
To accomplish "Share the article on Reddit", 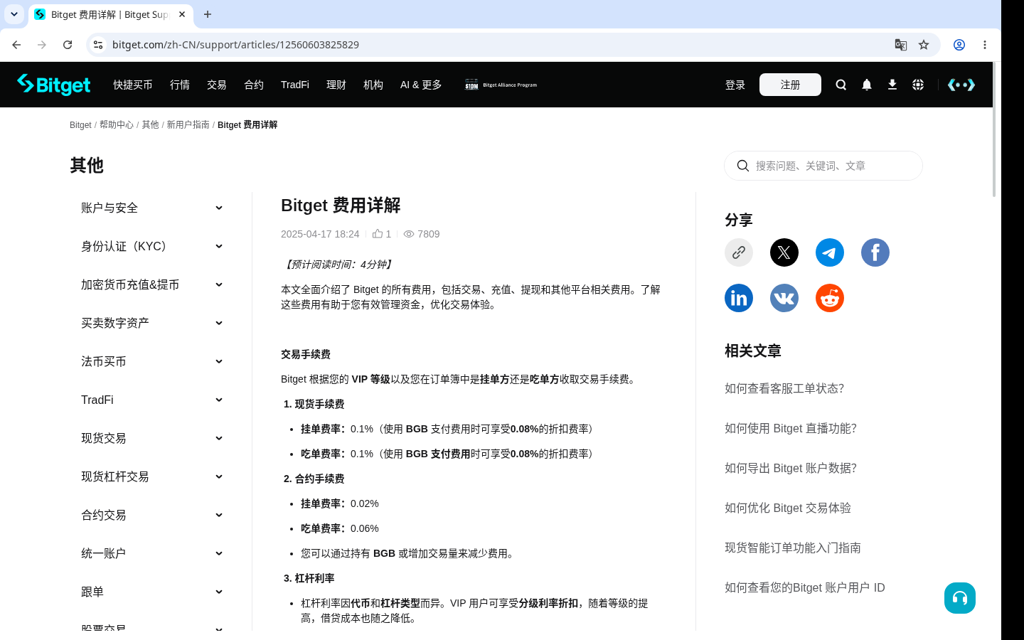I will click(830, 298).
